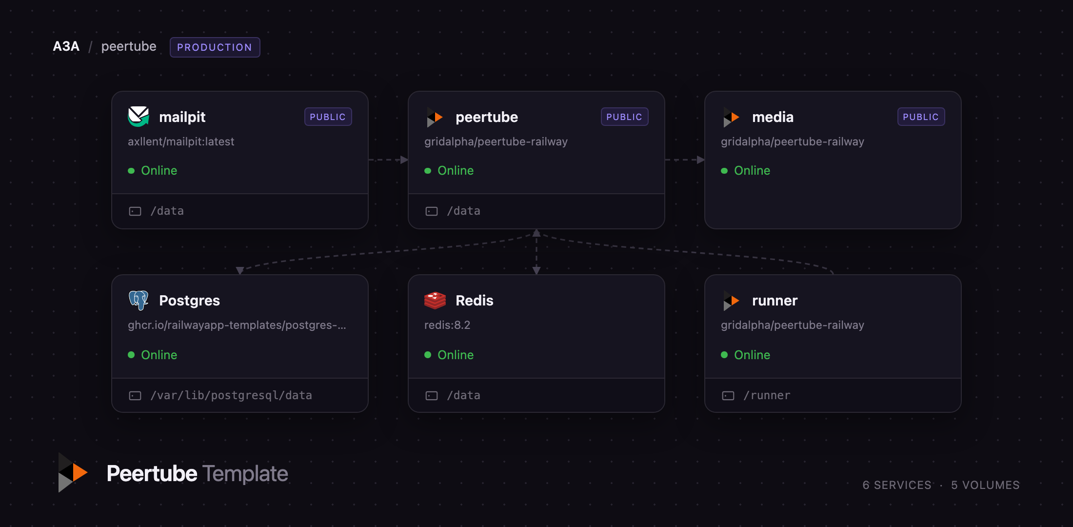The width and height of the screenshot is (1073, 527).
Task: Click gridalpha/peertube-railway text in runner card
Action: [x=793, y=325]
